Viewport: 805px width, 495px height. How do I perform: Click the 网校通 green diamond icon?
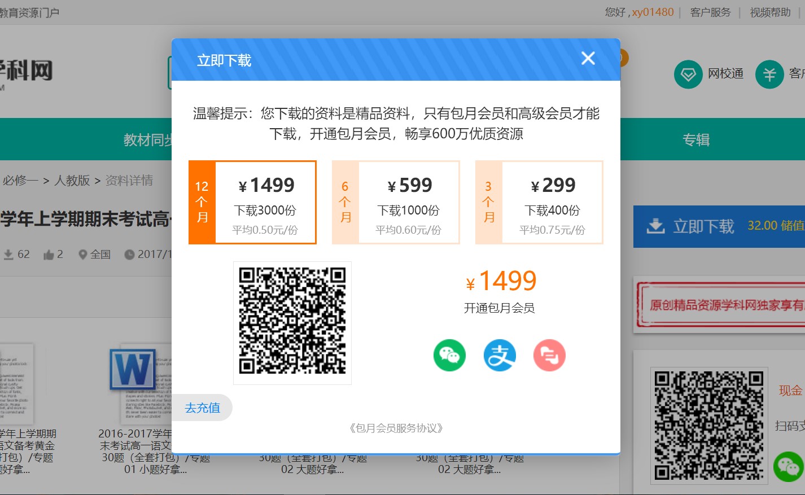pos(688,75)
